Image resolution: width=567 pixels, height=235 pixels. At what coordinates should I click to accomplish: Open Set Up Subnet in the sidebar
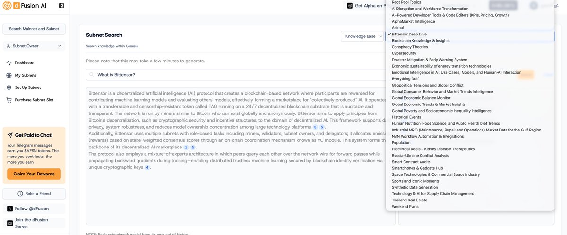tap(28, 87)
